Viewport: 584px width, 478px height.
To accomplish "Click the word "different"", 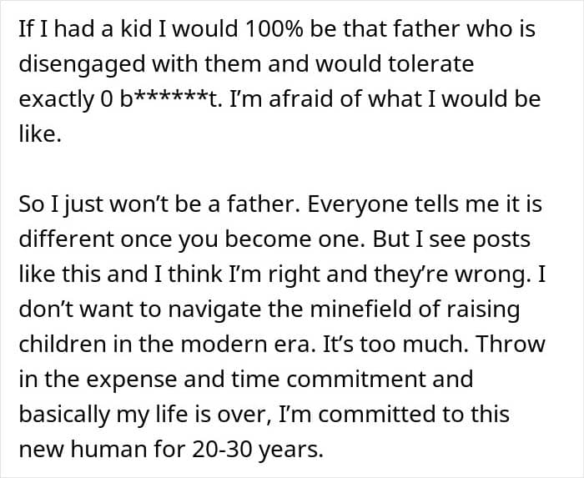I will tap(66, 239).
